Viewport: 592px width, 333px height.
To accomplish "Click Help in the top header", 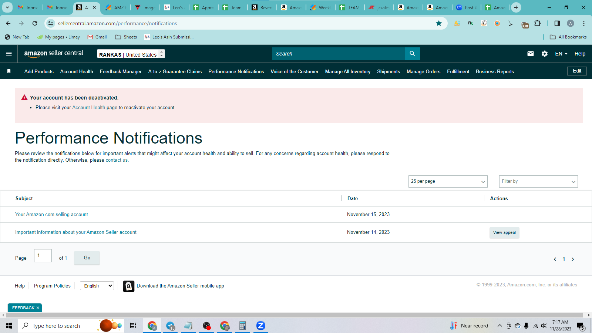I will 580,54.
